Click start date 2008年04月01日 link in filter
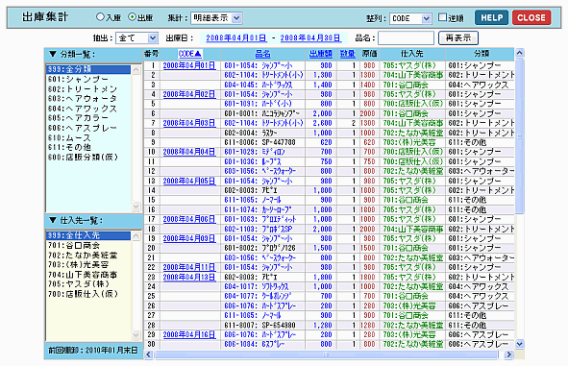The image size is (568, 366). coord(236,38)
